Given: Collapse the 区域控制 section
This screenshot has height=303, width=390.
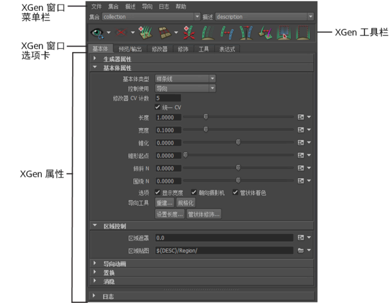Looking at the screenshot, I should click(201, 226).
